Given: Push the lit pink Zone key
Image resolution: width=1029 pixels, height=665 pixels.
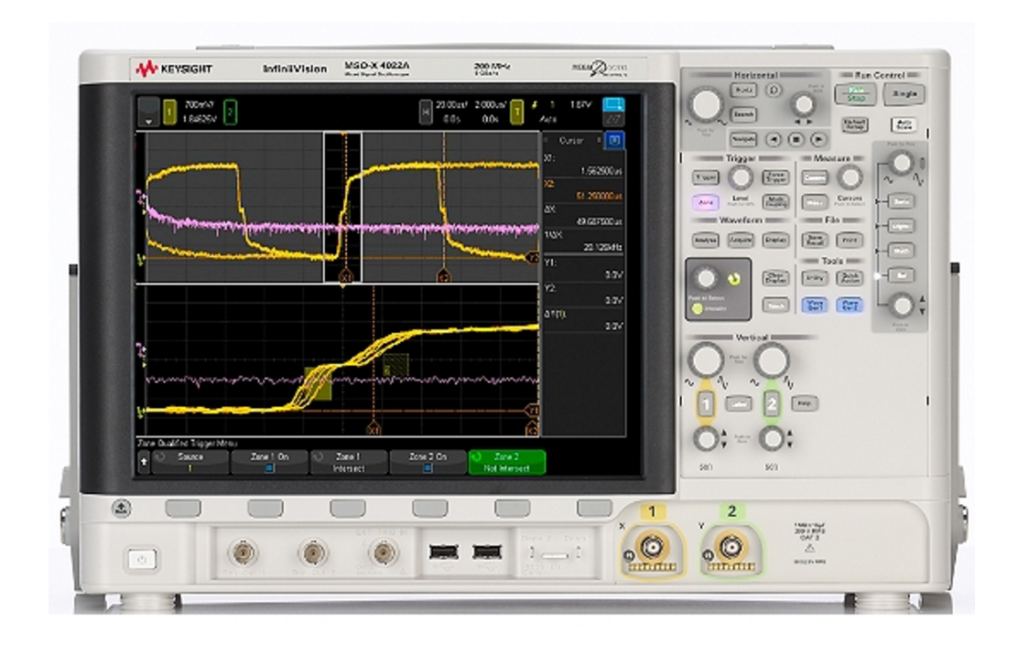Looking at the screenshot, I should (706, 203).
